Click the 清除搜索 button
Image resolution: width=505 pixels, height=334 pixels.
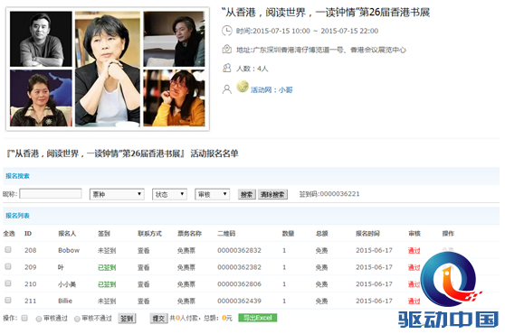pos(272,194)
